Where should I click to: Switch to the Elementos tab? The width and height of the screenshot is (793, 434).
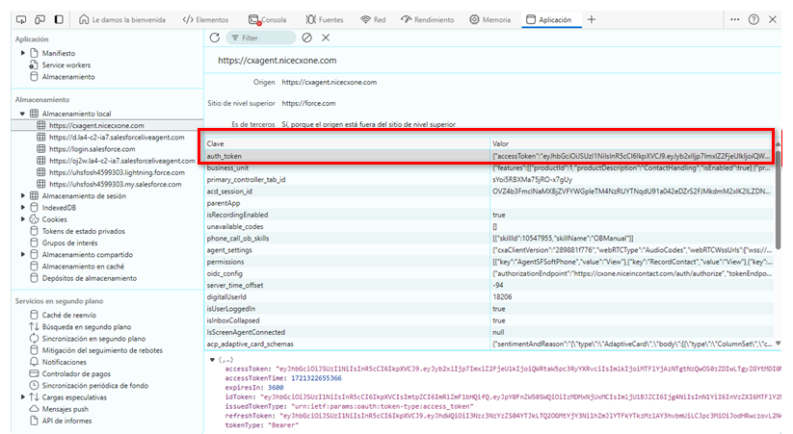(206, 19)
